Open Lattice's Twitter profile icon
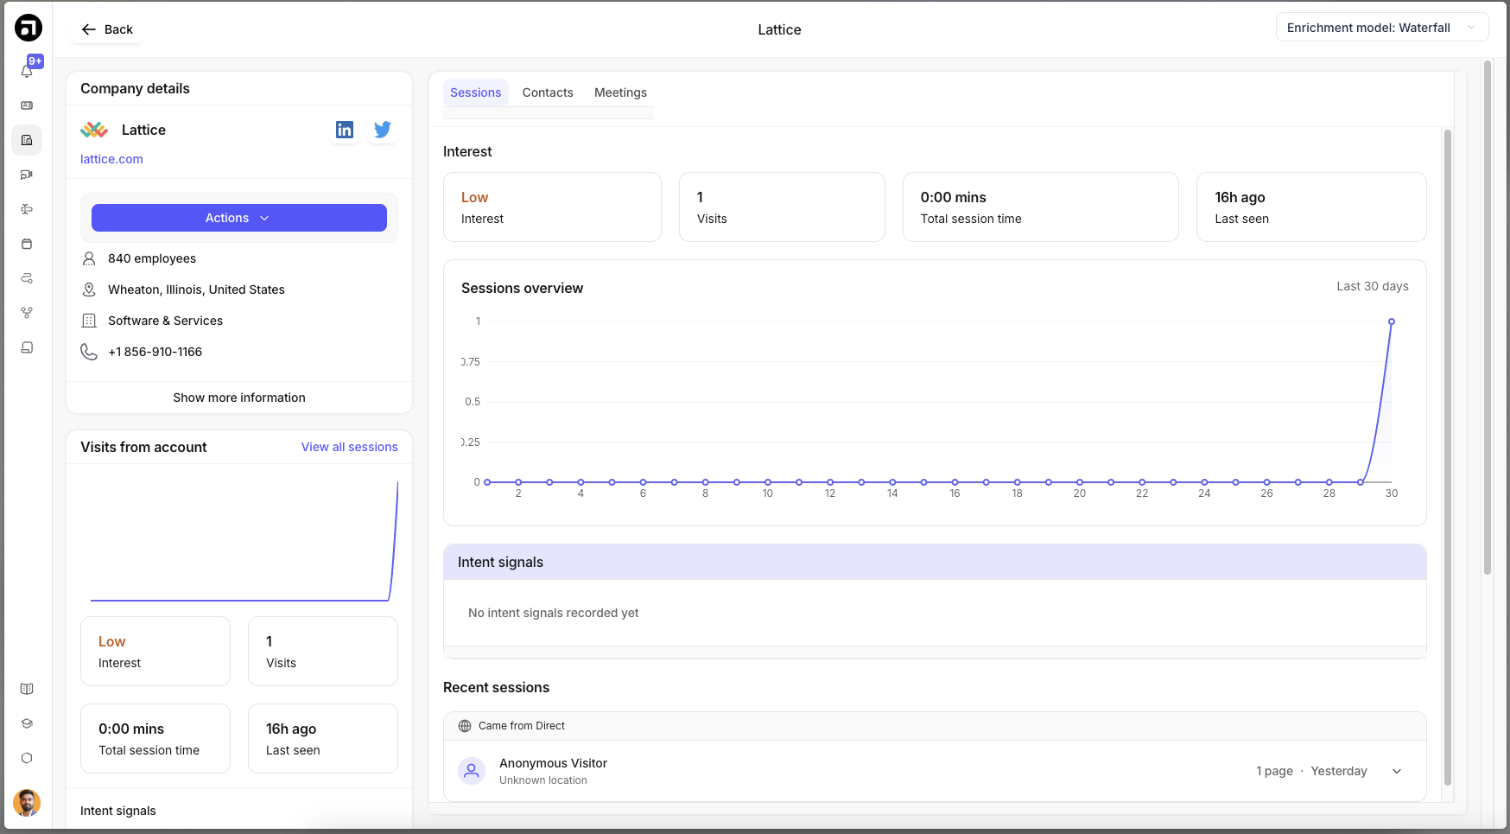Image resolution: width=1510 pixels, height=834 pixels. [383, 130]
